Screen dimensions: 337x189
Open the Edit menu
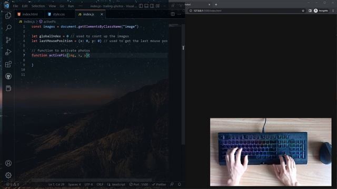25,6
